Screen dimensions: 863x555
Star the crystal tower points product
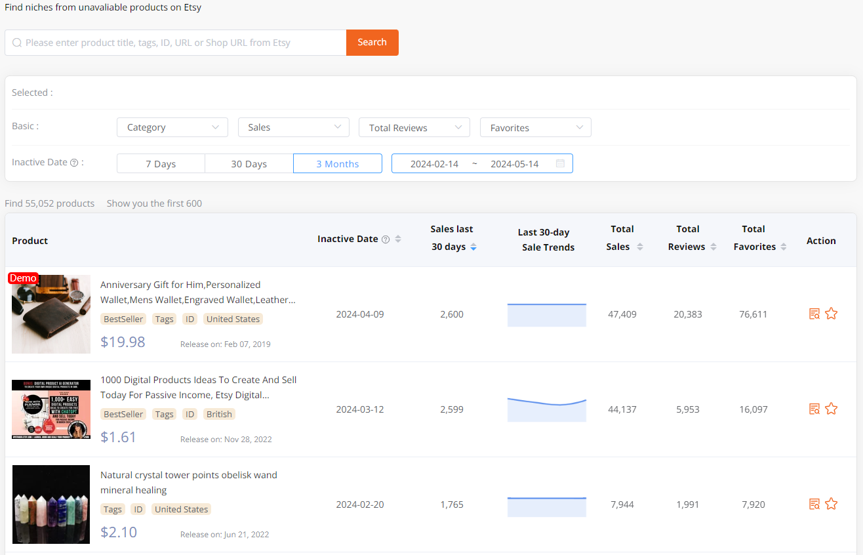pyautogui.click(x=832, y=503)
